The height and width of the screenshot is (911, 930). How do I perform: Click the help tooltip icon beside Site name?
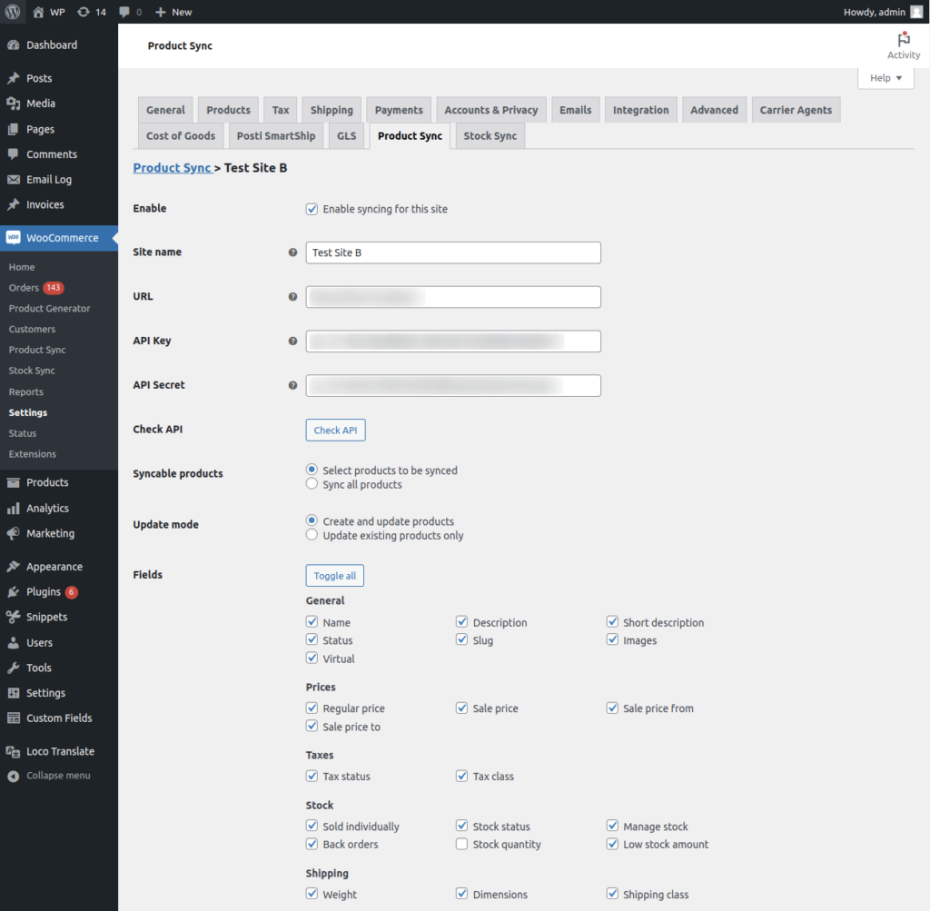pos(292,253)
